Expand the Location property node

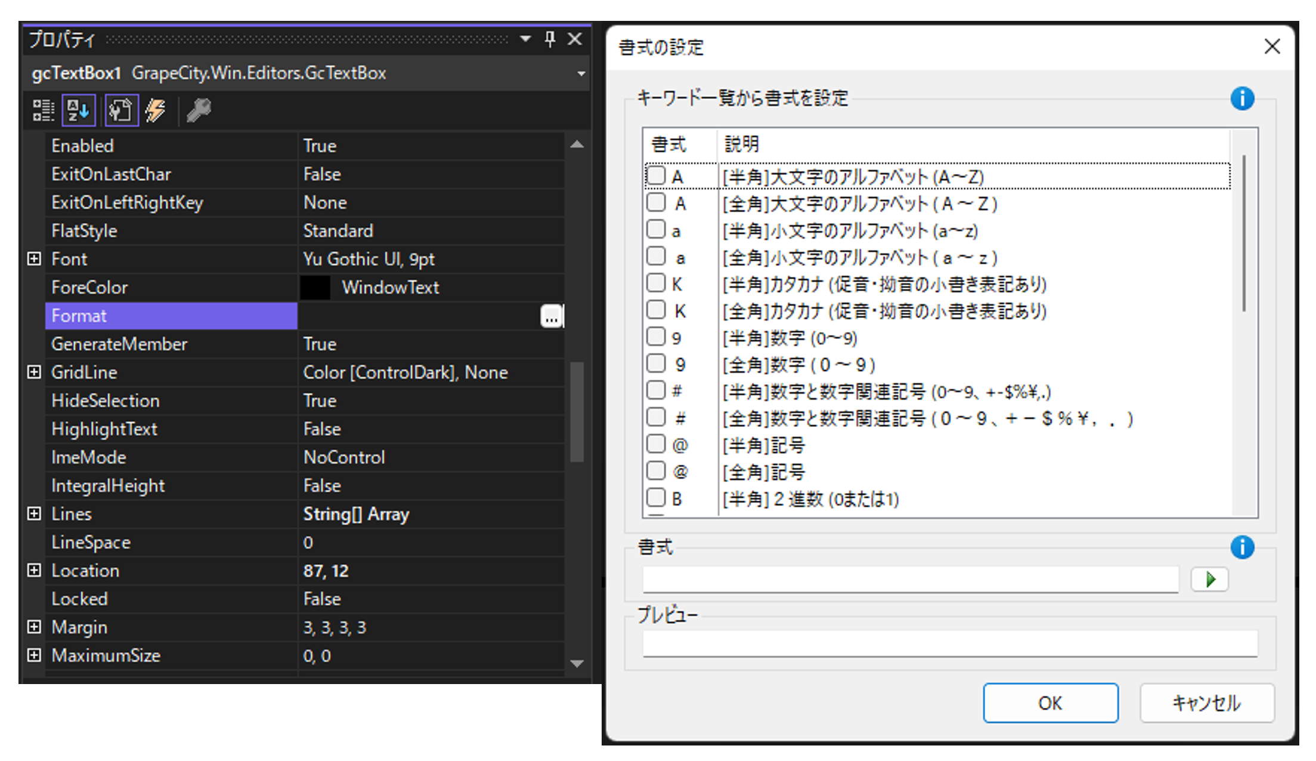(x=35, y=570)
